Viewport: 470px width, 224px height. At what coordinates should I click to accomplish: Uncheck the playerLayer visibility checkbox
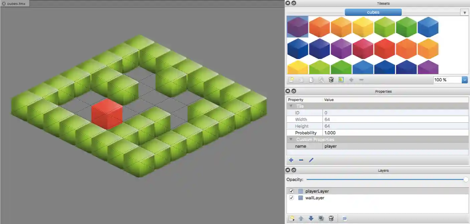(x=292, y=191)
